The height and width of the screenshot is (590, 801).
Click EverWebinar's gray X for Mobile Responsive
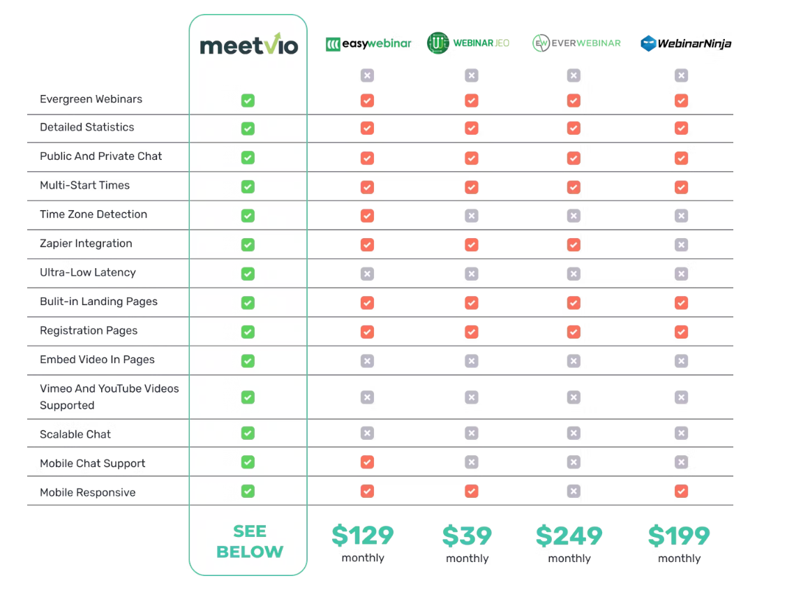point(574,492)
